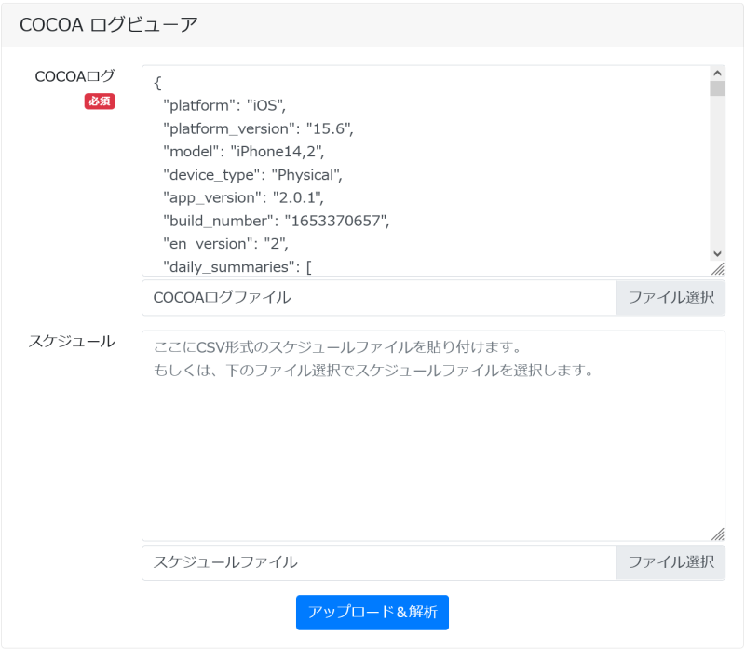Click the COCOA ログビューア header title

[x=109, y=25]
